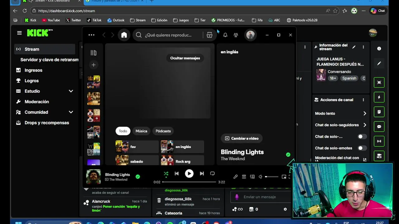Open Spotify Home button
The height and width of the screenshot is (224, 399).
coord(124,35)
